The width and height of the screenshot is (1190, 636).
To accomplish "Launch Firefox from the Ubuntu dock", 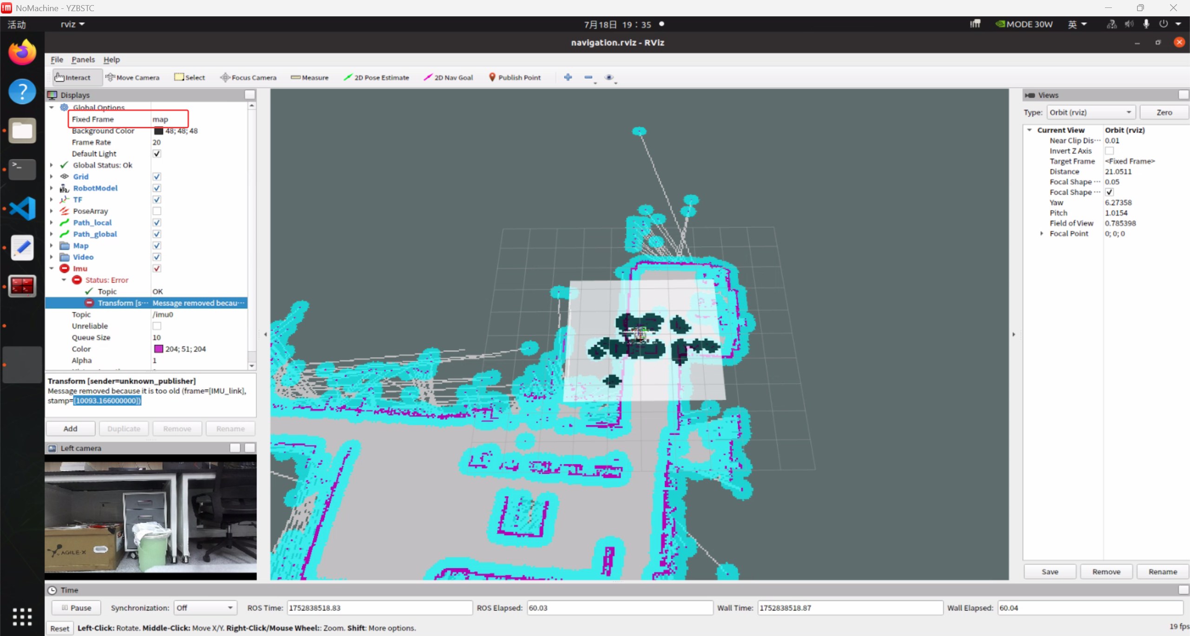I will coord(22,52).
